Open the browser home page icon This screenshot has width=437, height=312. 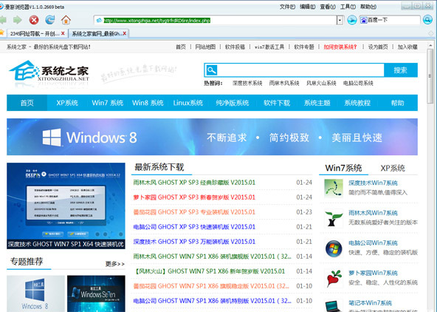coord(66,20)
